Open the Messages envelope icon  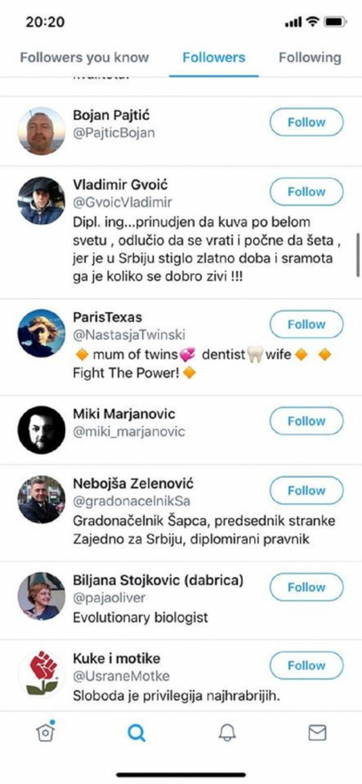[x=317, y=732]
